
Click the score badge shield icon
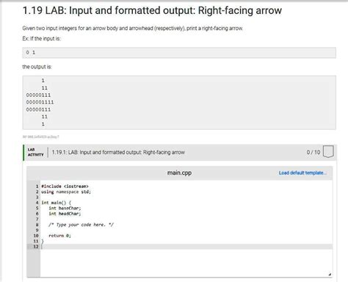[328, 152]
